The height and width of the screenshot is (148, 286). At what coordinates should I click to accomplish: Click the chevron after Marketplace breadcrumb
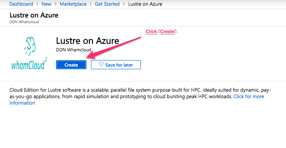coord(91,4)
